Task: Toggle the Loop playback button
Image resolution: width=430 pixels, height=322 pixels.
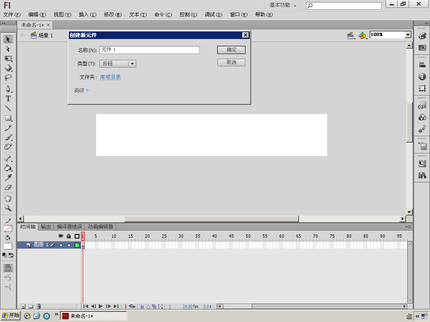Action: [132, 306]
